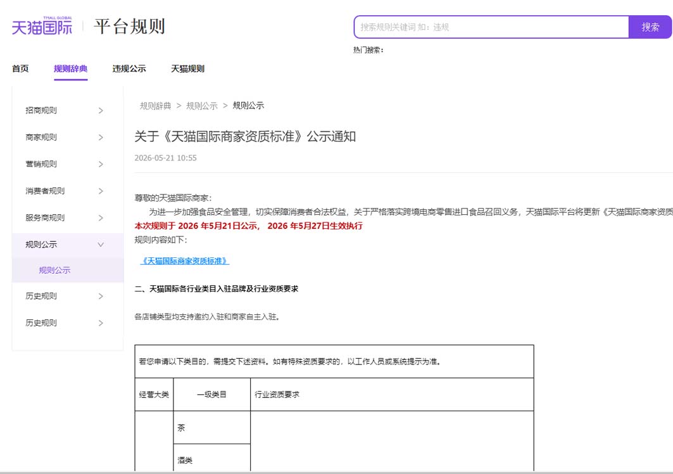Click the article title 关于《天猫国际商家资质标准》公示通知
Screen dimensions: 673x474
[245, 136]
